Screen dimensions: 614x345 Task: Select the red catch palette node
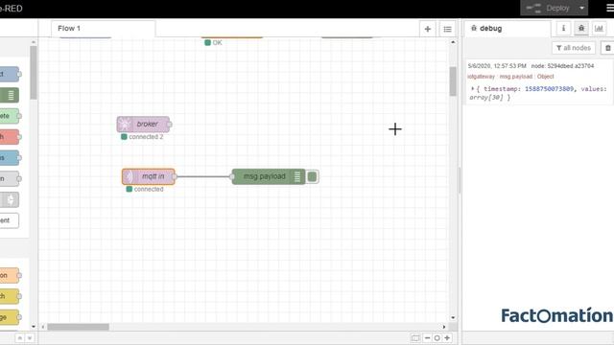click(10, 137)
